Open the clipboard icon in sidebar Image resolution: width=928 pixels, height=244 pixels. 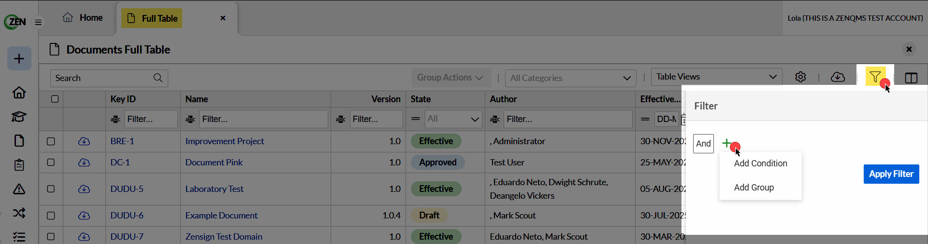(x=19, y=164)
